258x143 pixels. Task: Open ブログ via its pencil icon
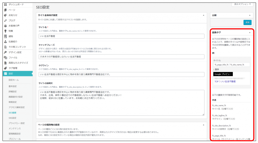(5, 20)
